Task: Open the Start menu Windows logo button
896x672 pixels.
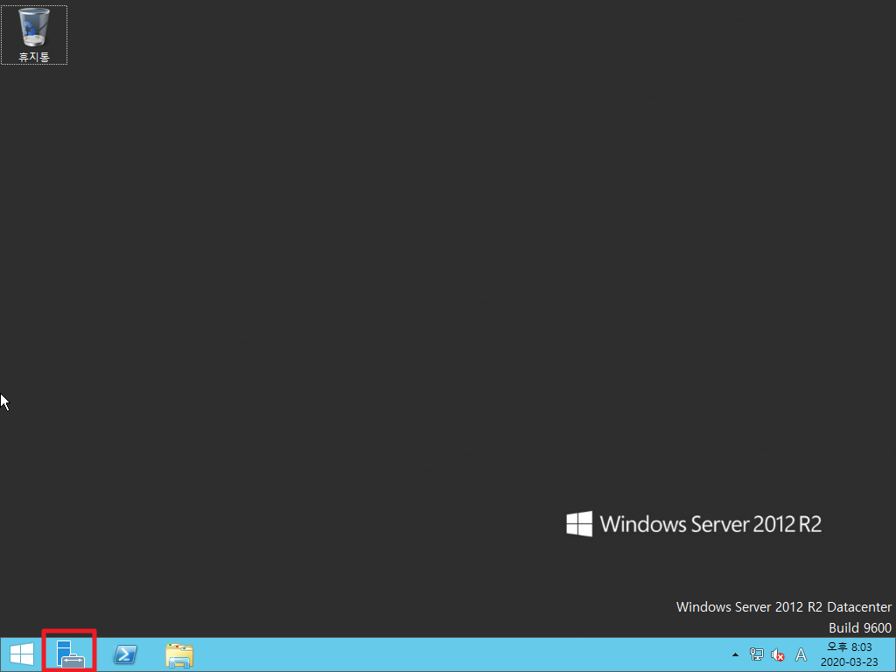Action: click(22, 654)
